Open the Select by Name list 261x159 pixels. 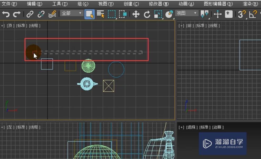click(100, 14)
